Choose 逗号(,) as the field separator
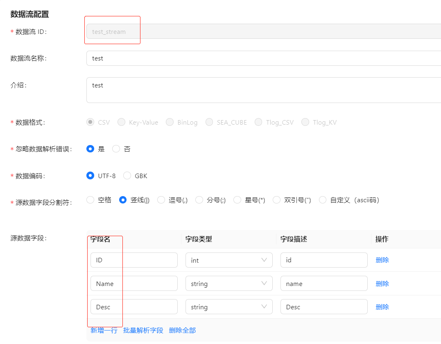Screen dimensions: 441x344 coord(161,200)
